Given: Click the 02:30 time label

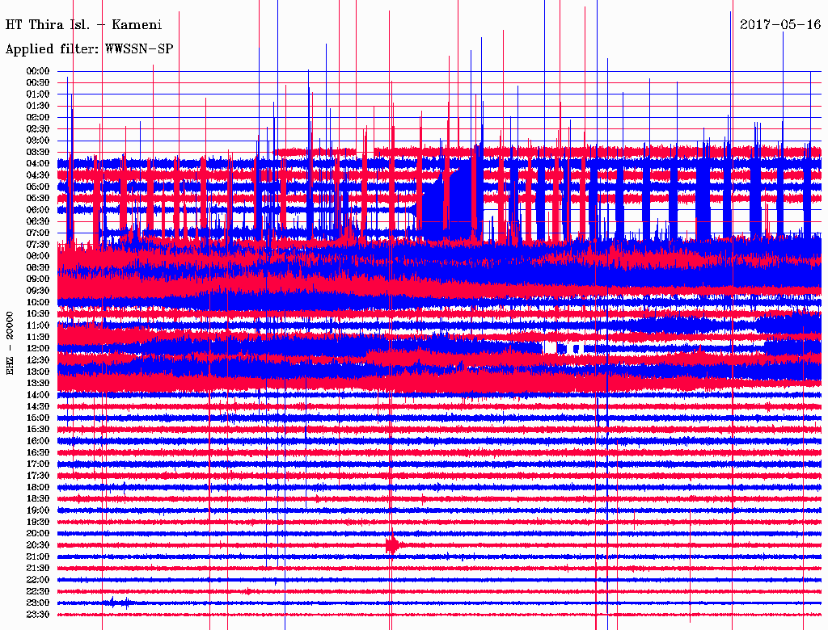Looking at the screenshot, I should (38, 129).
